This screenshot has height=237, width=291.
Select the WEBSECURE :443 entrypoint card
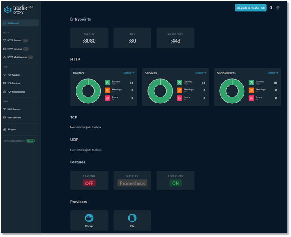point(175,38)
